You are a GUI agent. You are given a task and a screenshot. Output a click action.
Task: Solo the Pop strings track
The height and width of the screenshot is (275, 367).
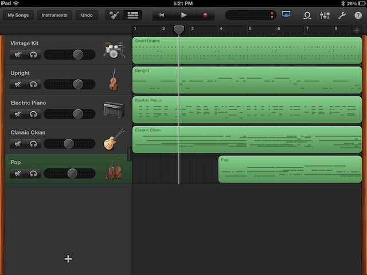(x=33, y=174)
